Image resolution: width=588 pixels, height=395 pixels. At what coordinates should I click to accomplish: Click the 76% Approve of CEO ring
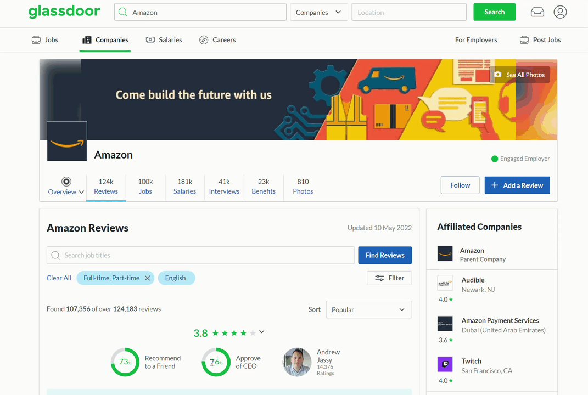coord(216,362)
